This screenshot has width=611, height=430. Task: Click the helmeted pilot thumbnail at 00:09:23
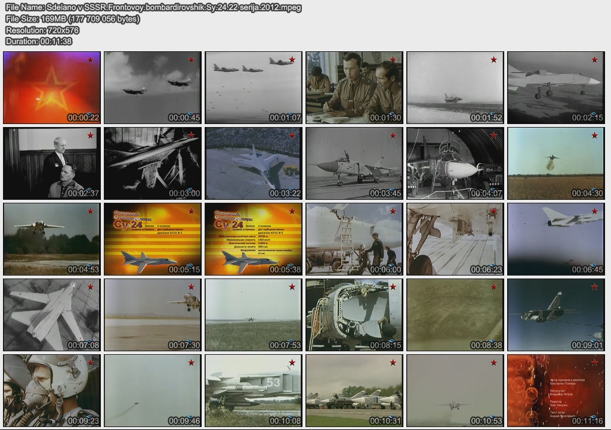[51, 391]
